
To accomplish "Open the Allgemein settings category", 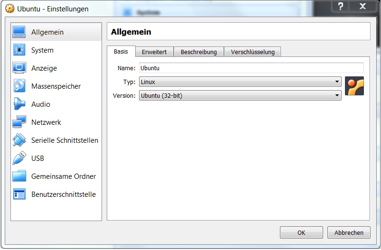I will tap(56, 32).
